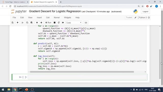The height and width of the screenshot is (92, 163).
Task: Click the Jupyter logo
Action: coord(19,11)
